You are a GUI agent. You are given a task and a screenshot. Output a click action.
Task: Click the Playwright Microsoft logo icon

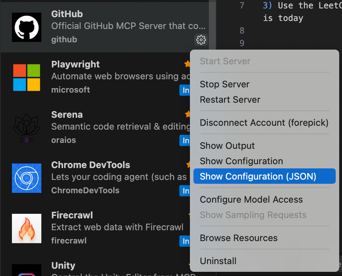pos(27,78)
